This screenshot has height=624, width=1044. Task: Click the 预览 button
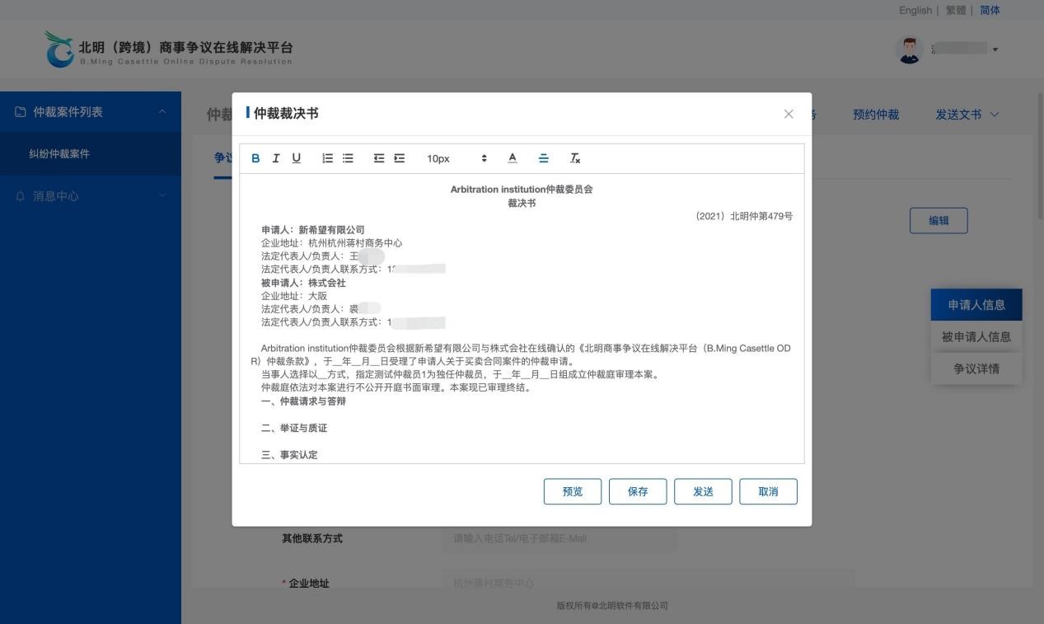(572, 491)
